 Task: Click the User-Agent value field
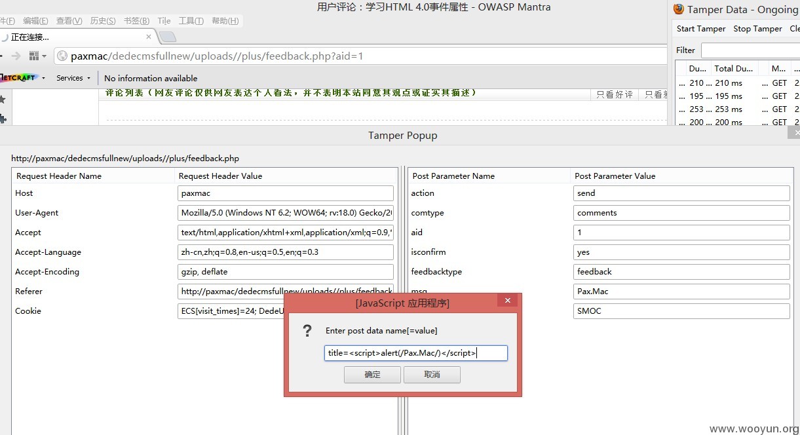tap(286, 213)
